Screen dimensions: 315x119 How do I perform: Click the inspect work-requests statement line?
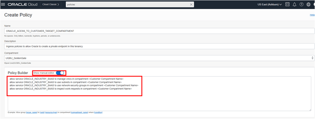[x=71, y=89]
